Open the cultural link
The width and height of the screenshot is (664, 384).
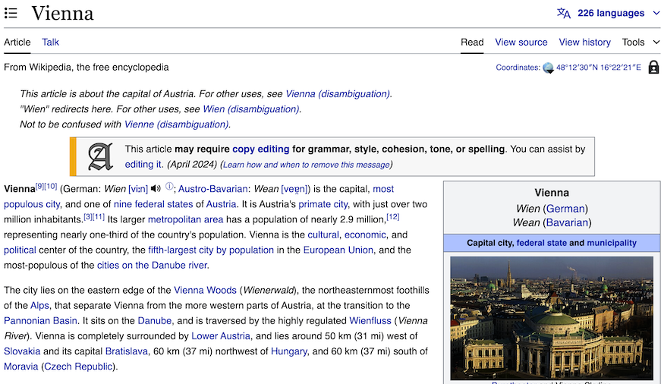323,234
